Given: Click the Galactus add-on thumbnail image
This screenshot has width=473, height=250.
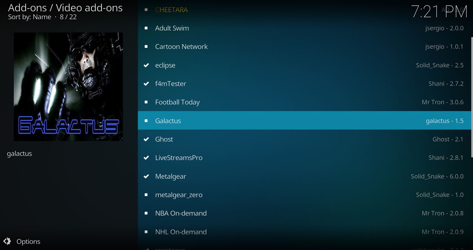Looking at the screenshot, I should (x=68, y=87).
